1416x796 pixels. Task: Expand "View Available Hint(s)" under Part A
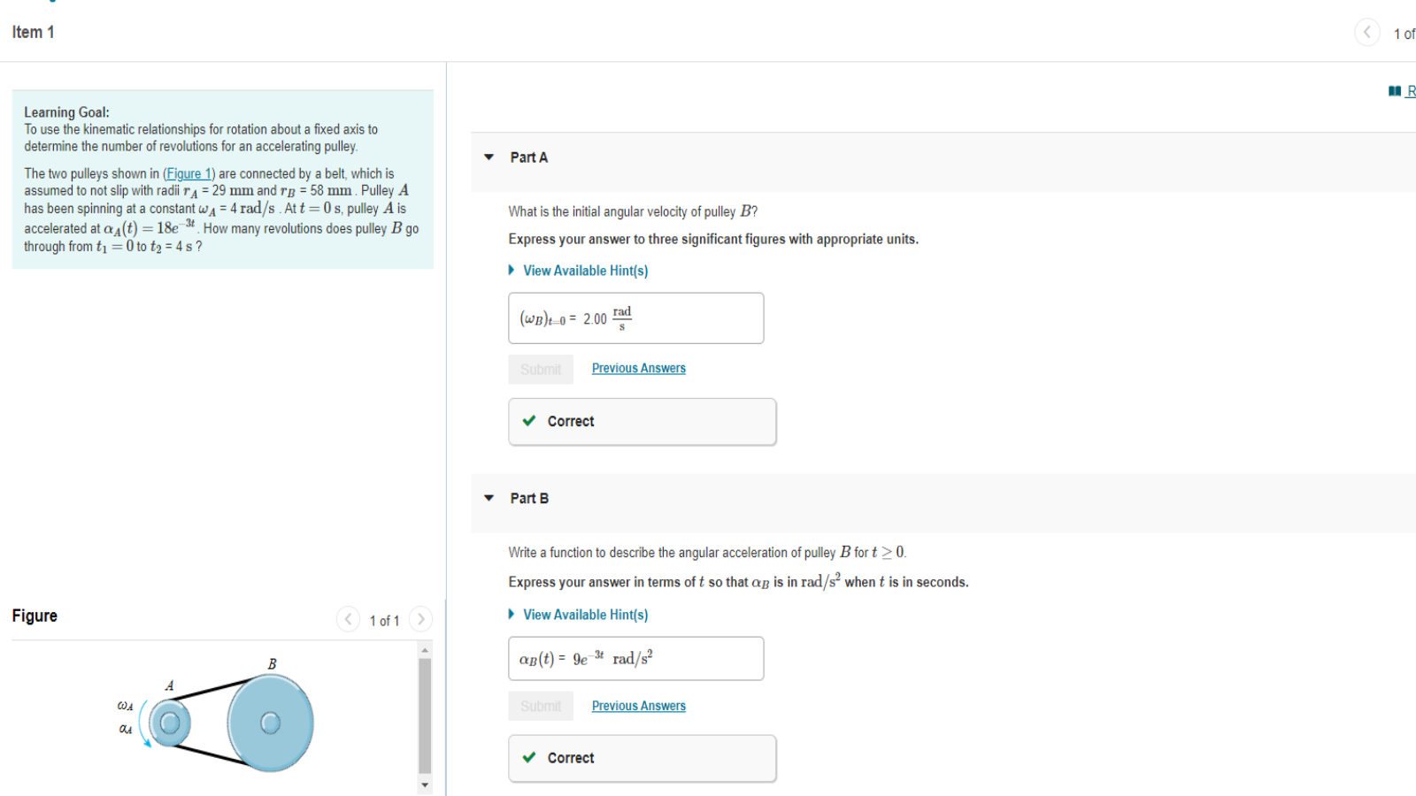click(x=585, y=270)
